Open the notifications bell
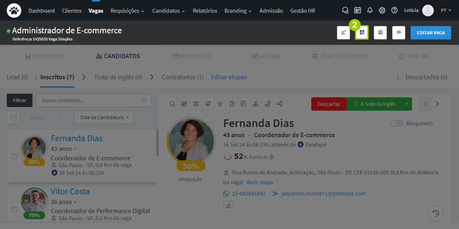459x229 pixels. click(x=370, y=10)
